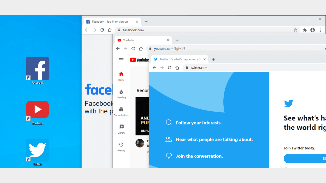Screen dimensions: 326x183
Task: Bookmark facebook.com with the star icon
Action: point(295,30)
